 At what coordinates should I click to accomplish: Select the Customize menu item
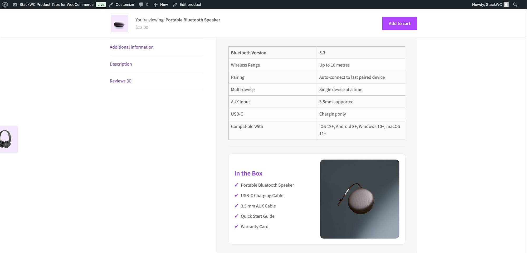(125, 4)
